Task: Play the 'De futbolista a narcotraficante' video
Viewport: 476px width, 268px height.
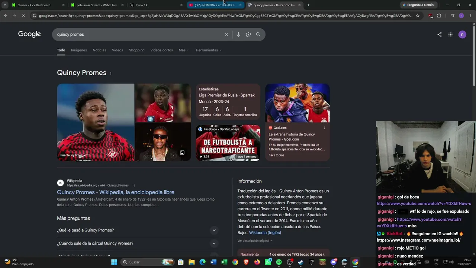Action: 228,143
